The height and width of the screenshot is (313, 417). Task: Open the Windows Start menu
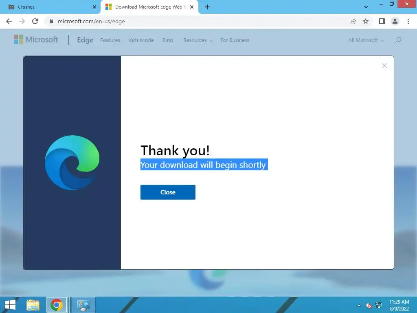click(x=10, y=305)
